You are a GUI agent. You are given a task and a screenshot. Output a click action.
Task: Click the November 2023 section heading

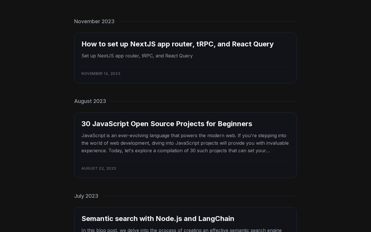coord(94,21)
